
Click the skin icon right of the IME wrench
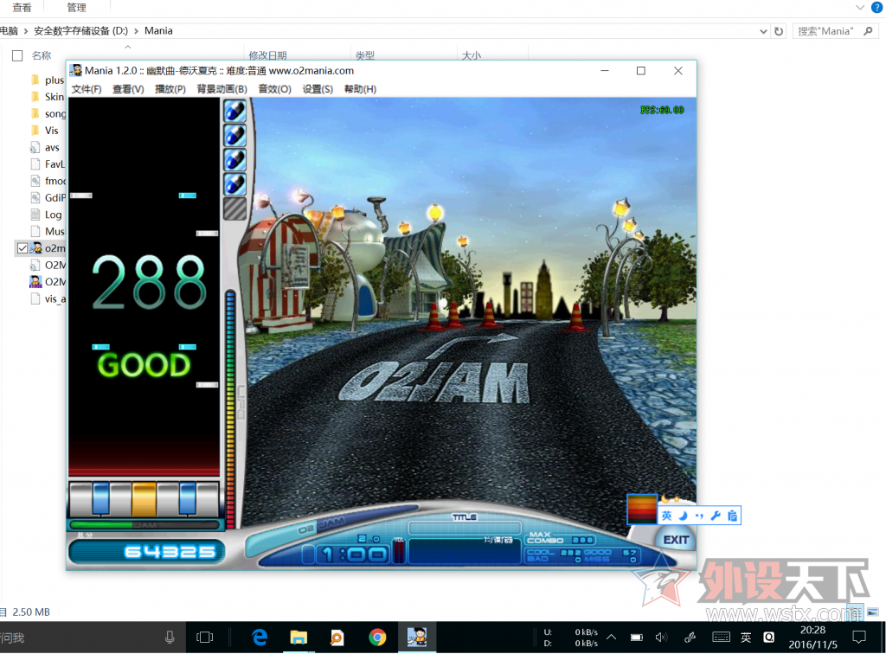click(x=732, y=515)
